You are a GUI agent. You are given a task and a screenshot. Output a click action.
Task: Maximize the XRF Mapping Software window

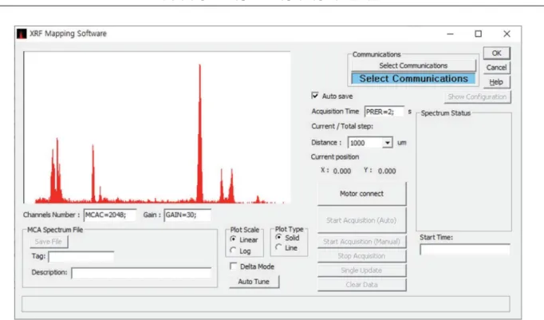479,34
